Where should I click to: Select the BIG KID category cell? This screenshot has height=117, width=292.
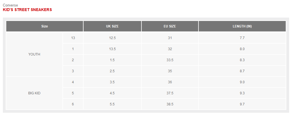(x=34, y=93)
